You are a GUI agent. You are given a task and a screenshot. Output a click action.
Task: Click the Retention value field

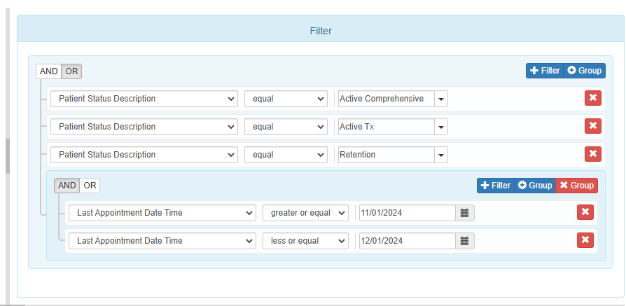pos(387,155)
